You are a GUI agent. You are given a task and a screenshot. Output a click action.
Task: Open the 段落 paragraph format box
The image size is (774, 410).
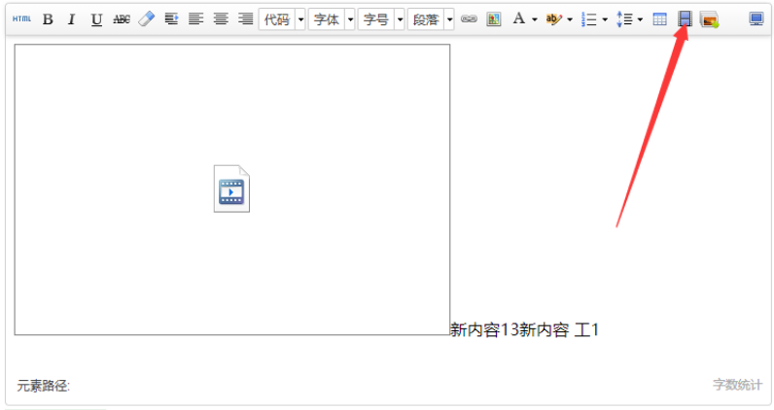tap(426, 19)
